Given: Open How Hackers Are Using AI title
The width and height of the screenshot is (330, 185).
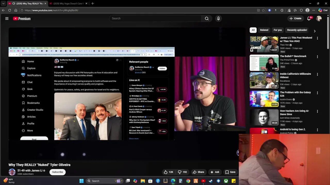Looking at the screenshot, I should pyautogui.click(x=294, y=113).
